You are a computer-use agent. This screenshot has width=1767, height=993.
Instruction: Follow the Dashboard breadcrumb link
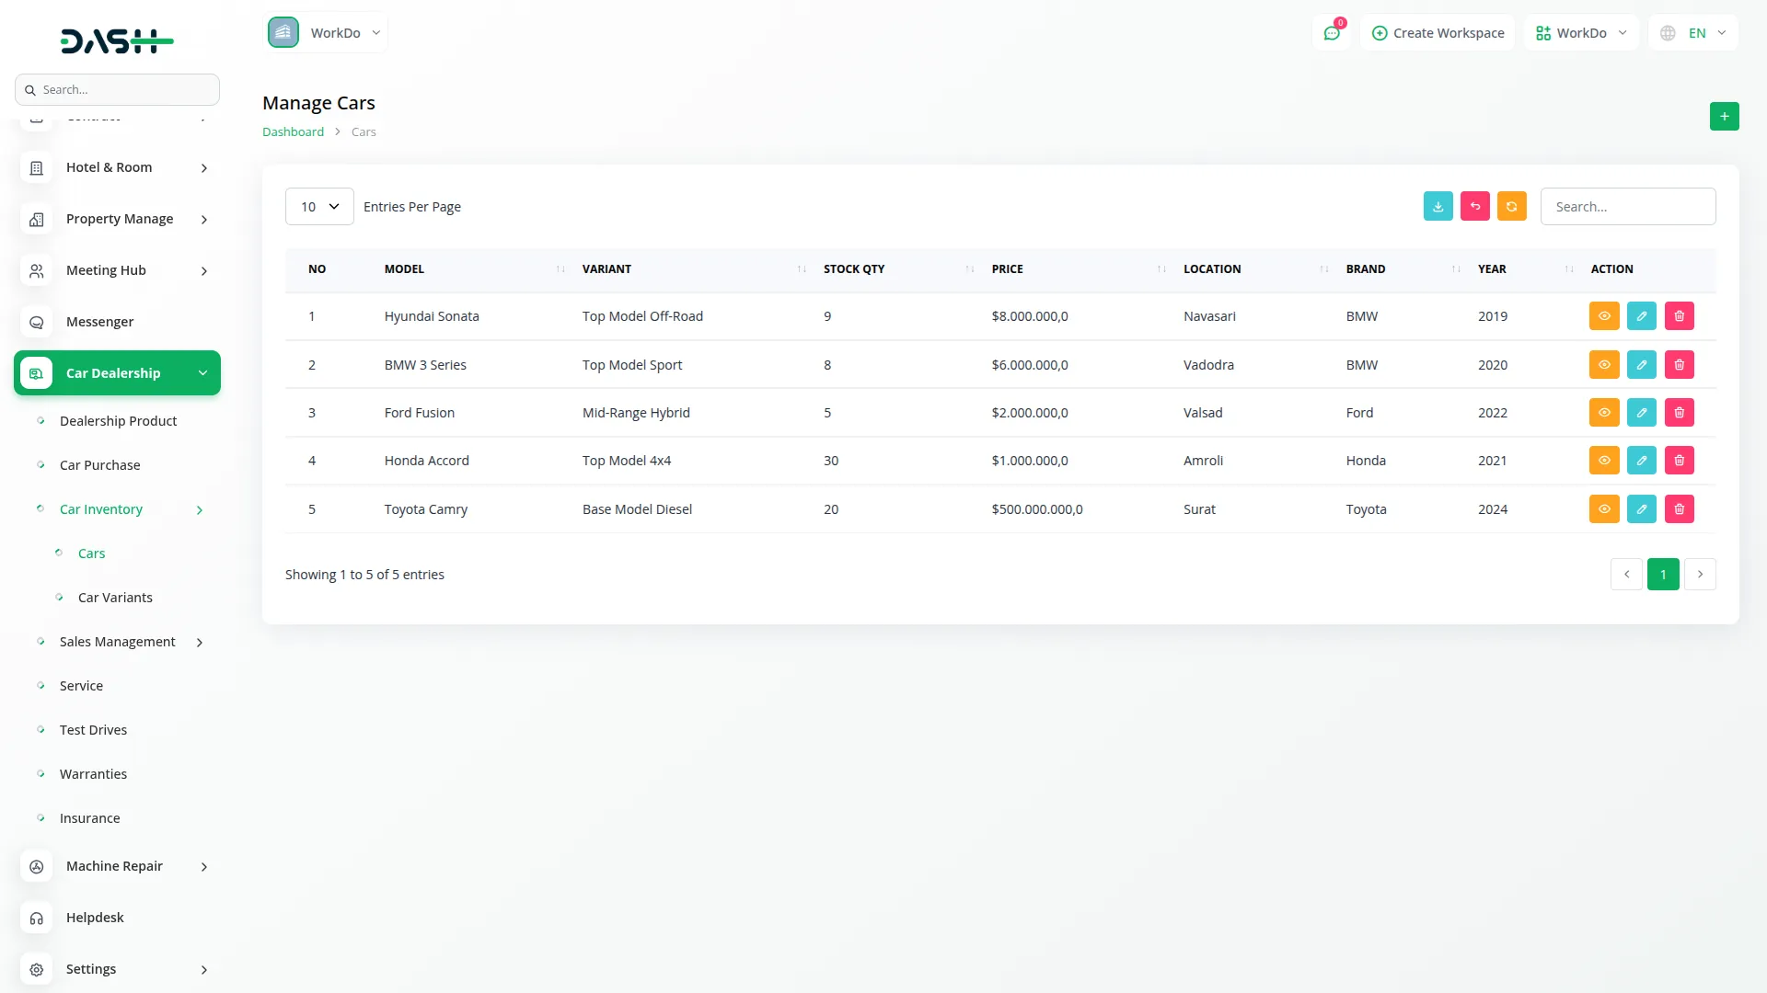click(293, 132)
